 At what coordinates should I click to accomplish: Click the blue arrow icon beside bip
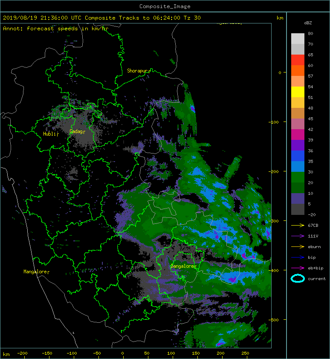point(298,258)
